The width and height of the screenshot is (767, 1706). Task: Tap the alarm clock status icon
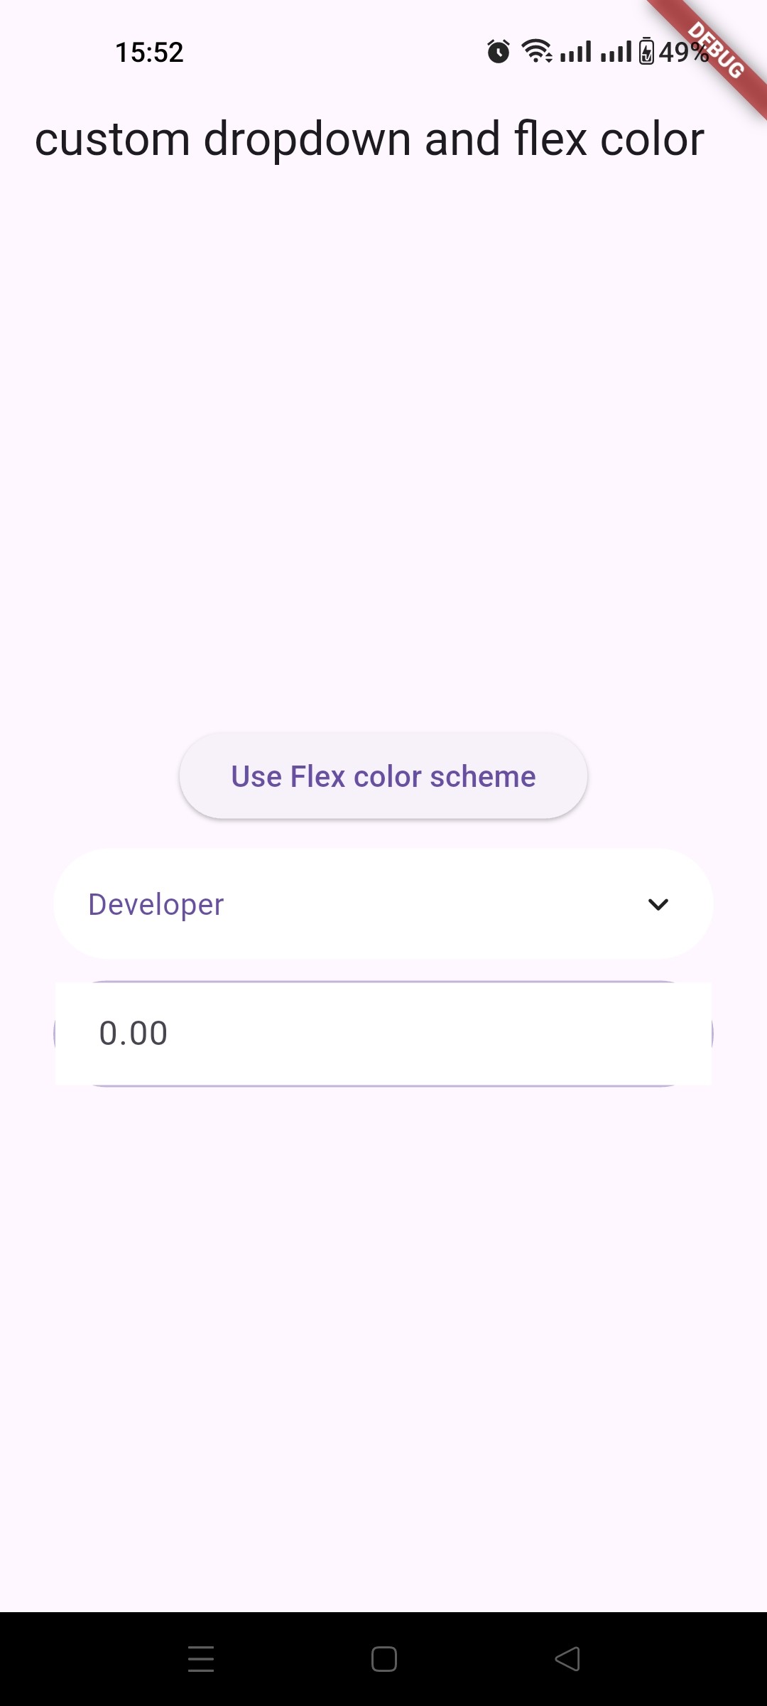coord(498,51)
